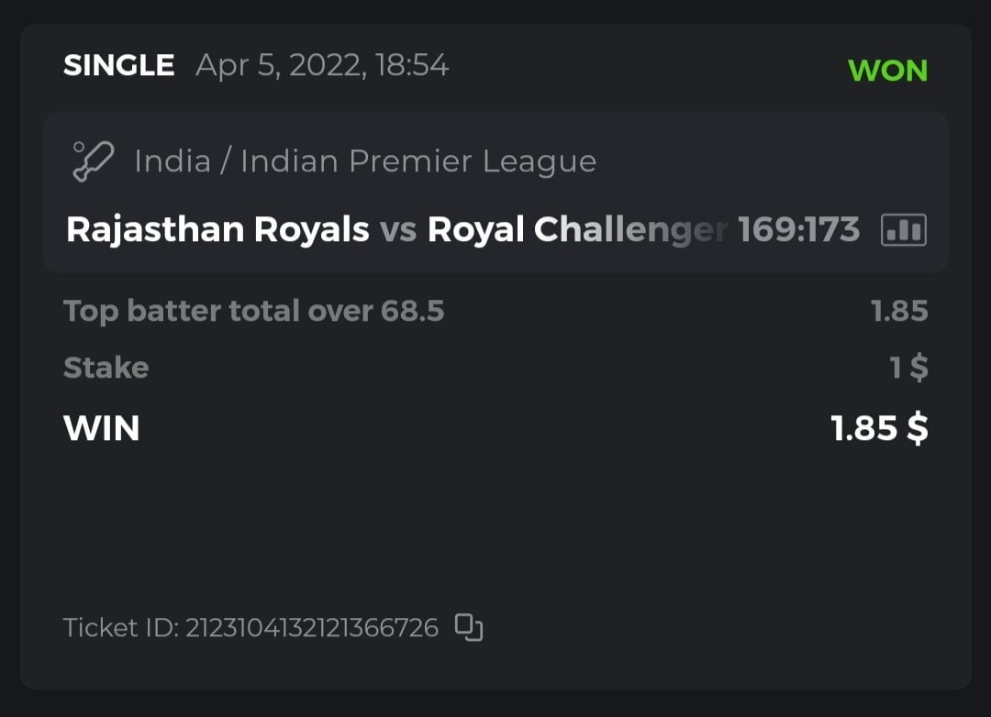The width and height of the screenshot is (991, 717).
Task: Click the 1.85 $ winnings amount
Action: pos(879,428)
